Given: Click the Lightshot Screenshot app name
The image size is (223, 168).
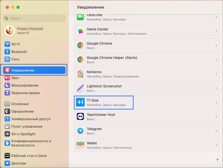Looking at the screenshot, I should [104, 86].
